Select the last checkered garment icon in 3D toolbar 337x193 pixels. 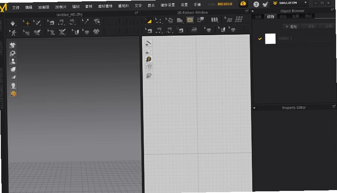coord(96,31)
